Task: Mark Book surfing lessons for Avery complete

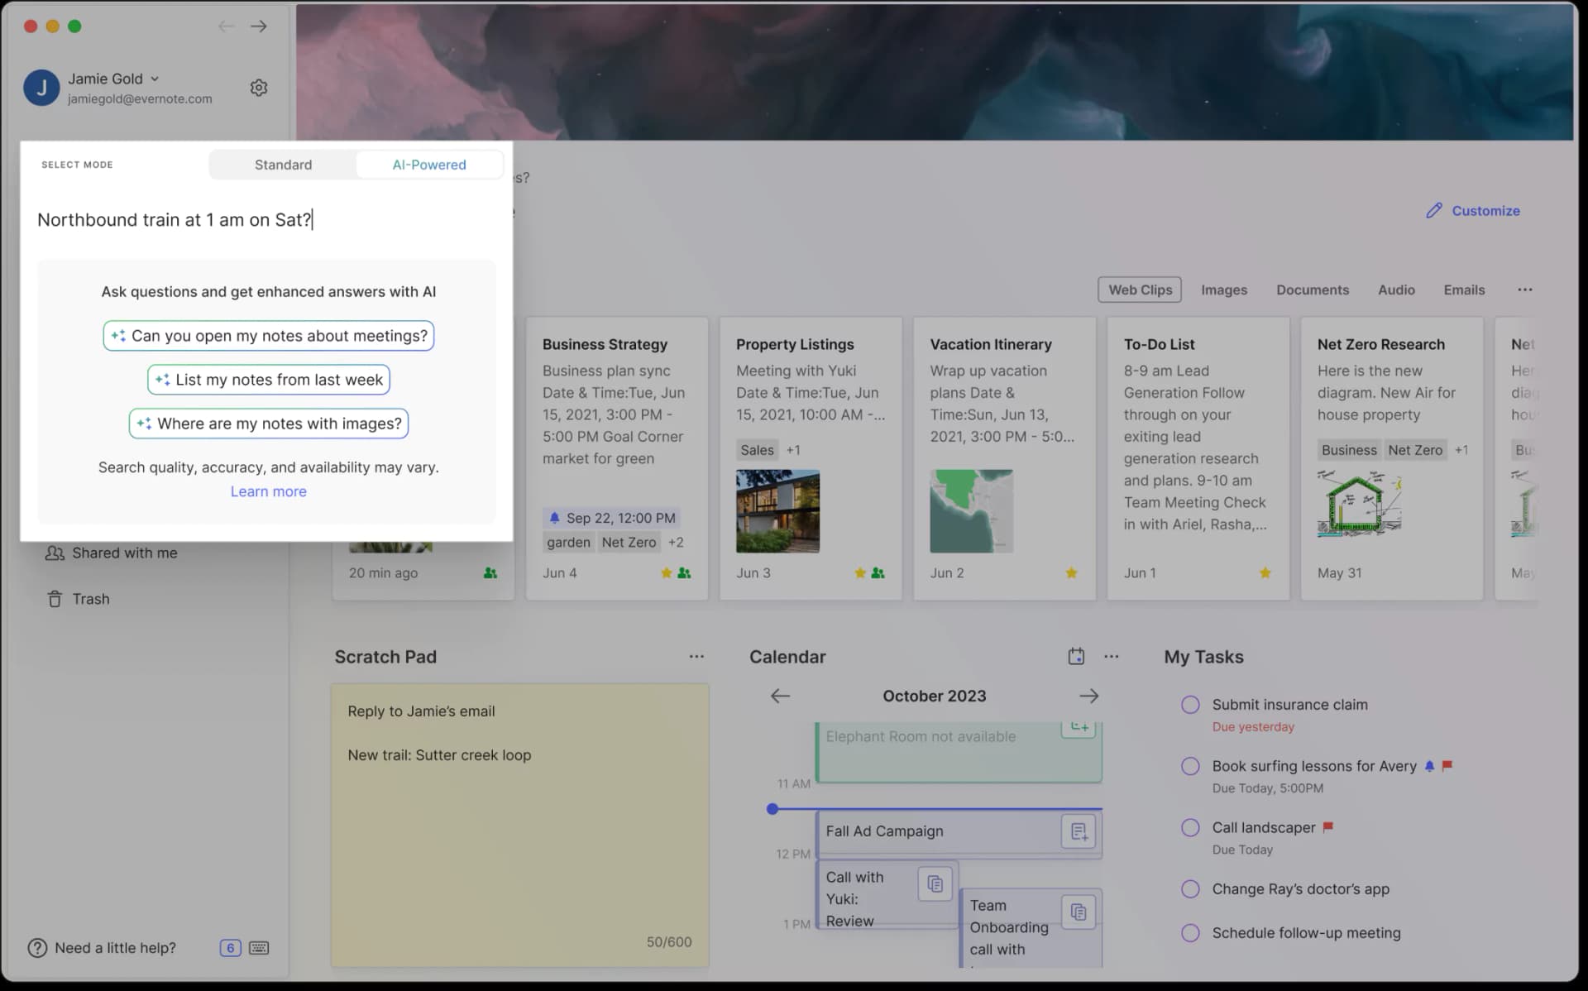Action: (x=1190, y=765)
